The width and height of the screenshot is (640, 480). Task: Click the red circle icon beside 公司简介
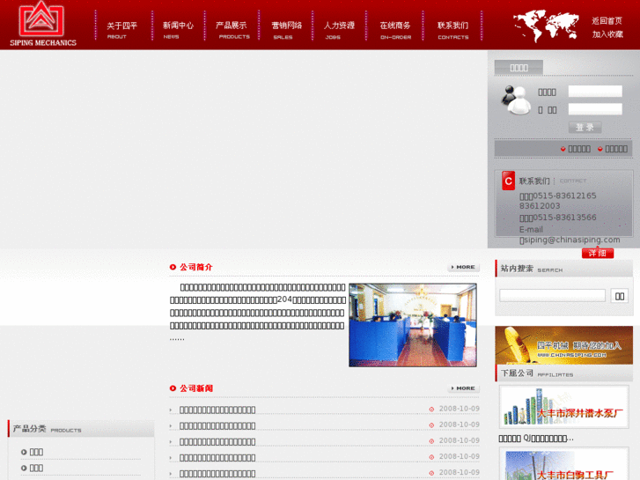(173, 267)
